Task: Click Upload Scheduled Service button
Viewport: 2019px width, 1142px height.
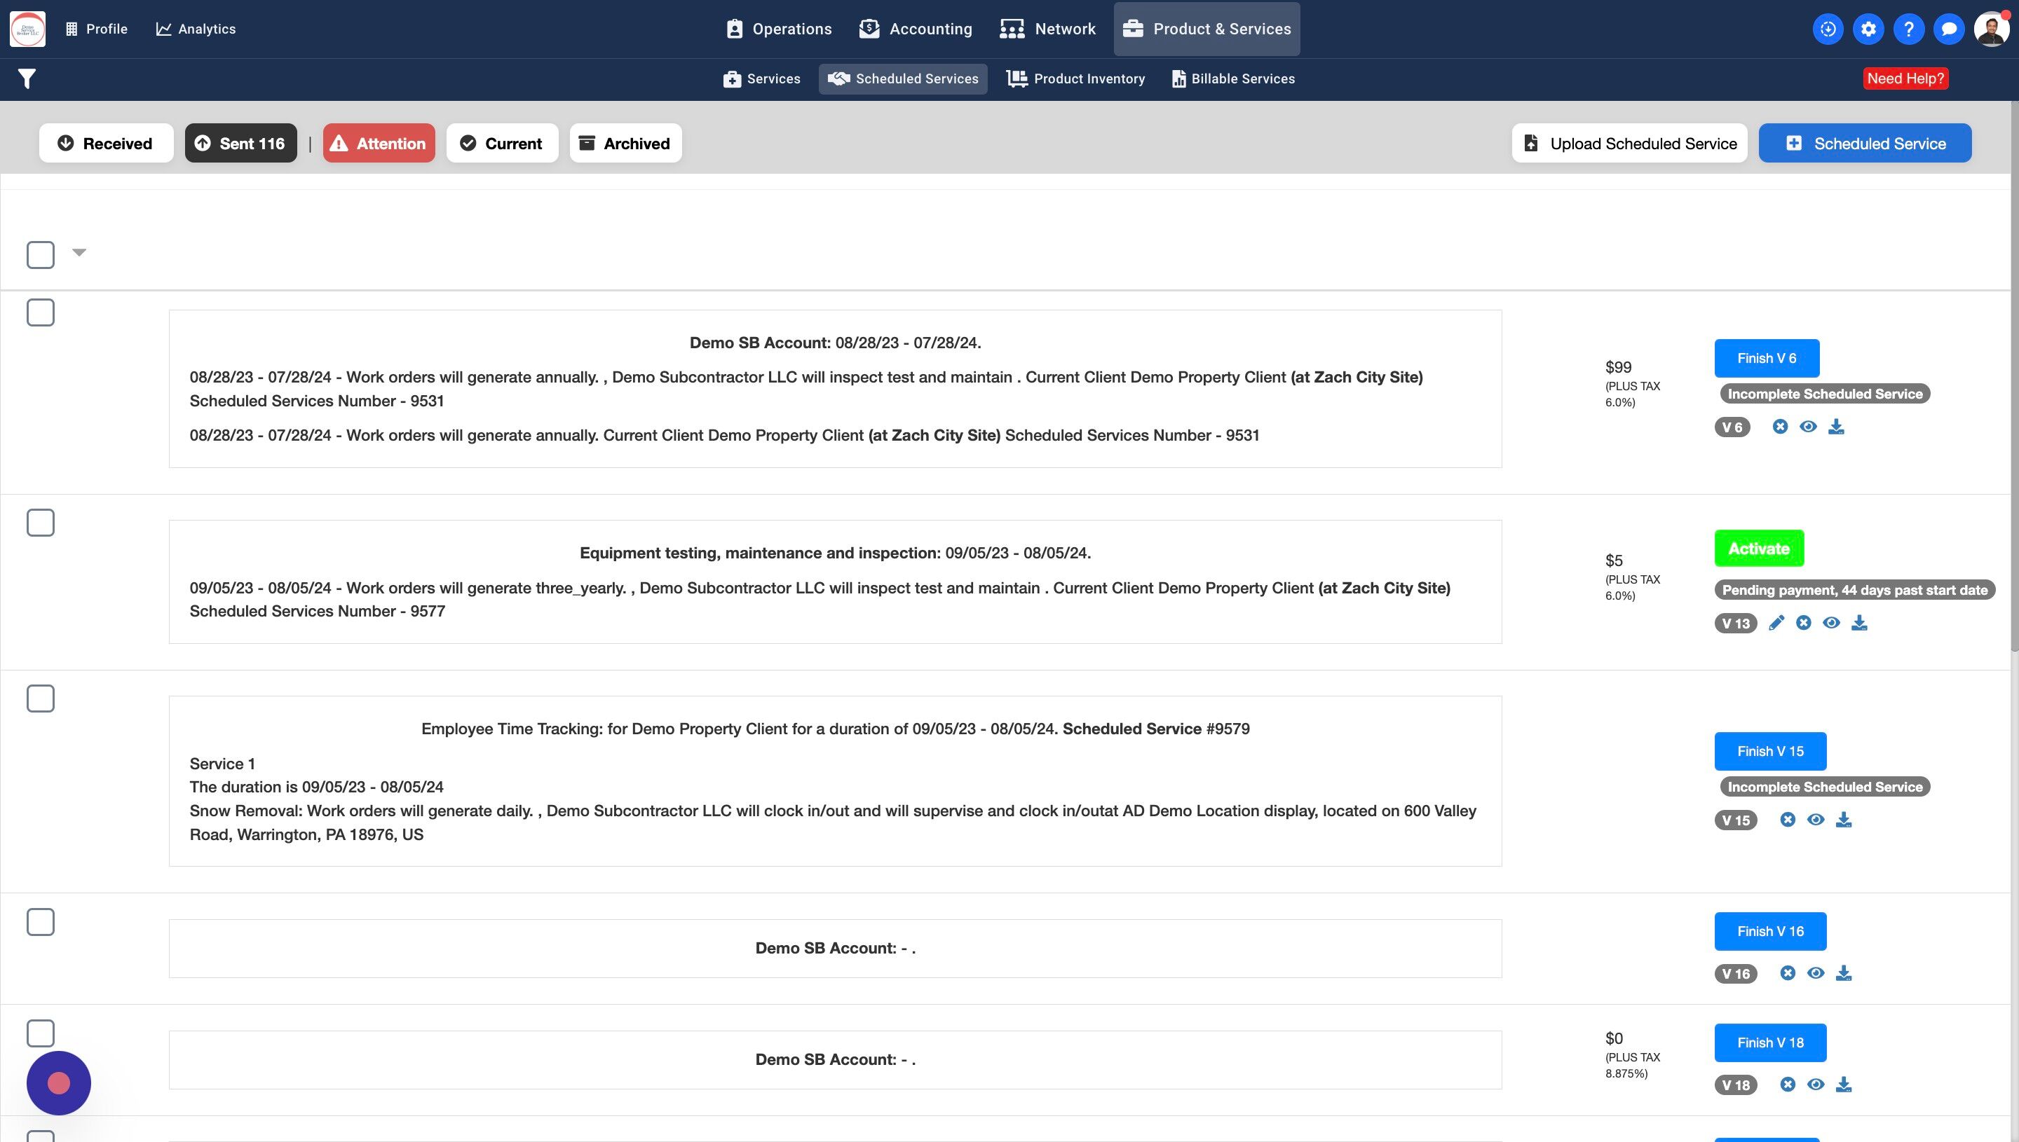Action: 1629,143
